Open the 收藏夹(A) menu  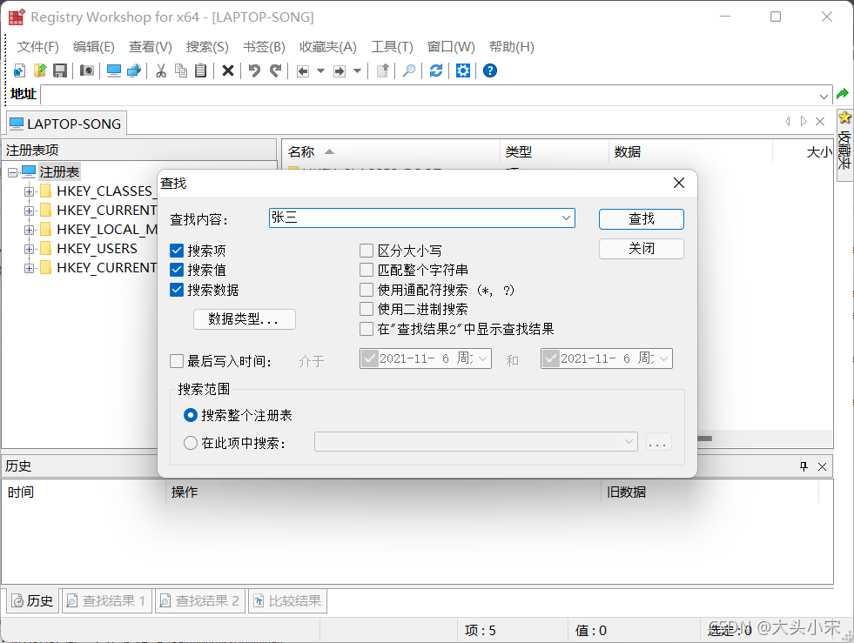click(x=328, y=47)
